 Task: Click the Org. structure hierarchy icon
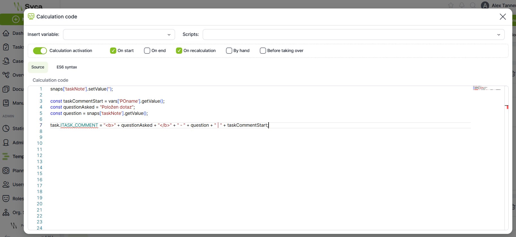click(6, 212)
